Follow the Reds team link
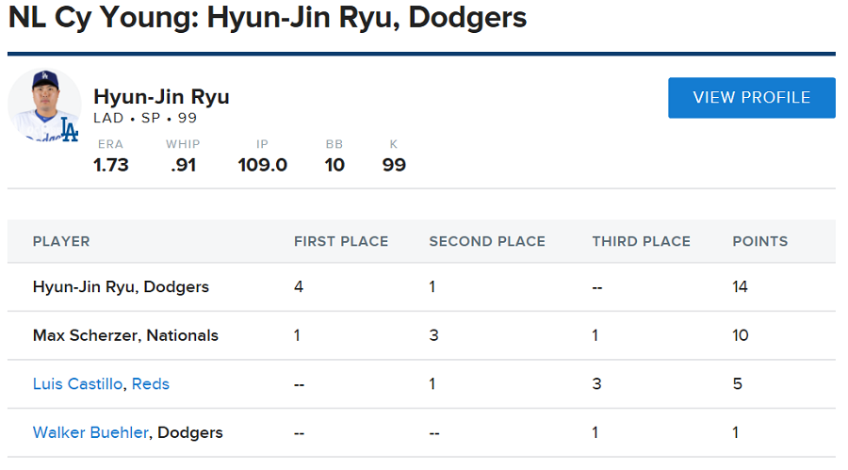Viewport: 848px width, 470px height. [x=151, y=383]
